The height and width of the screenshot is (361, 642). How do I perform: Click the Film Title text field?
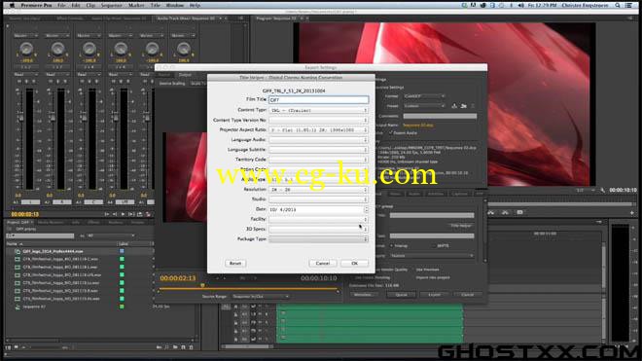click(318, 99)
